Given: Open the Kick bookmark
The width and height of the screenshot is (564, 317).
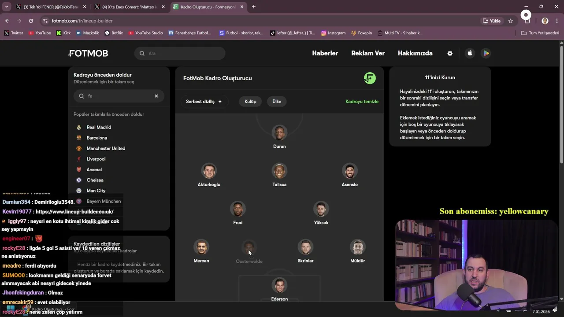Looking at the screenshot, I should point(63,33).
